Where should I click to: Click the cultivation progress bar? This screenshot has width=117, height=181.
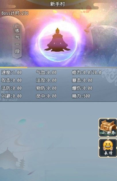[x=58, y=67]
